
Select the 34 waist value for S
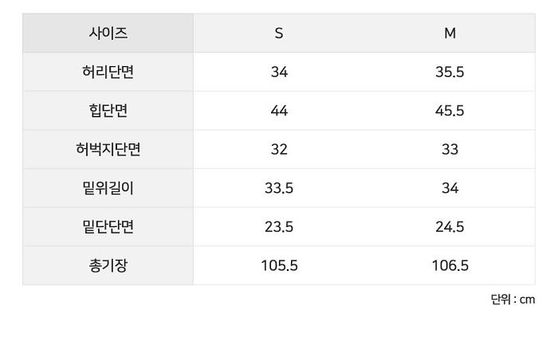pos(279,72)
